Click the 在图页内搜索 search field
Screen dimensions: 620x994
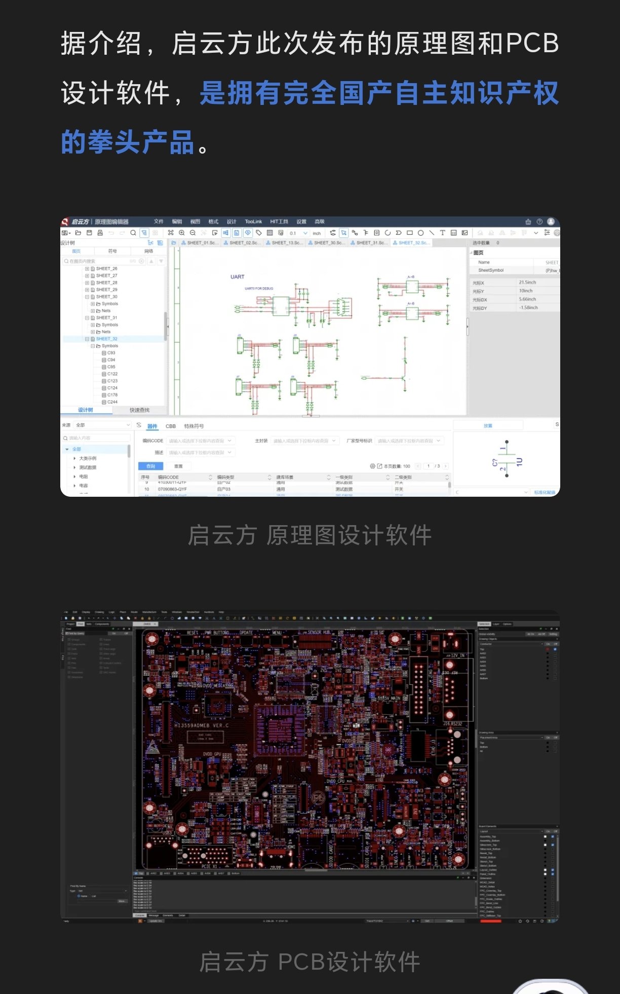tap(103, 261)
